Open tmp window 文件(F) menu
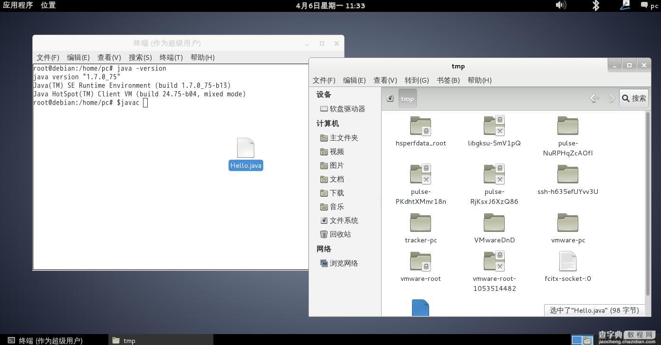The width and height of the screenshot is (661, 345). coord(324,80)
